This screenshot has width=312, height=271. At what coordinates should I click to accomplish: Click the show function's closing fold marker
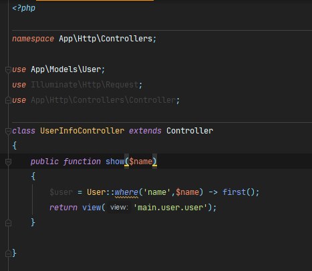(x=8, y=223)
